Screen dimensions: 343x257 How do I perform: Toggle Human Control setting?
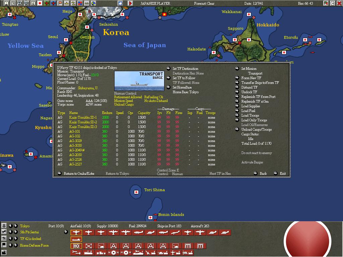pyautogui.click(x=125, y=93)
